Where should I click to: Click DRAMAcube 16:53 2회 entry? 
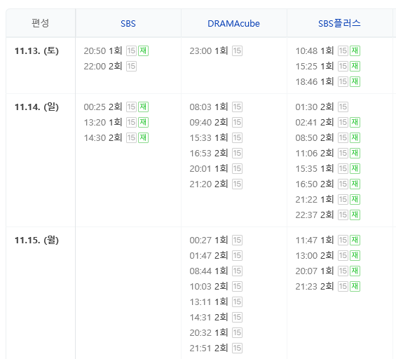216,153
